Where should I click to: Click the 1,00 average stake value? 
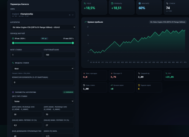(x=86, y=89)
